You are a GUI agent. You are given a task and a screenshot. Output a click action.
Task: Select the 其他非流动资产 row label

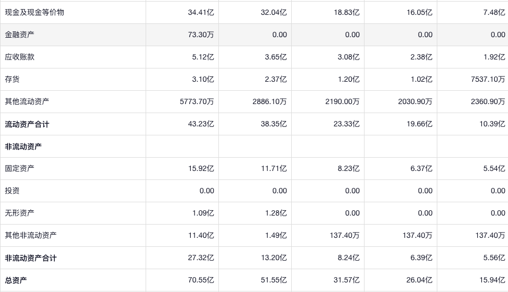(x=31, y=235)
